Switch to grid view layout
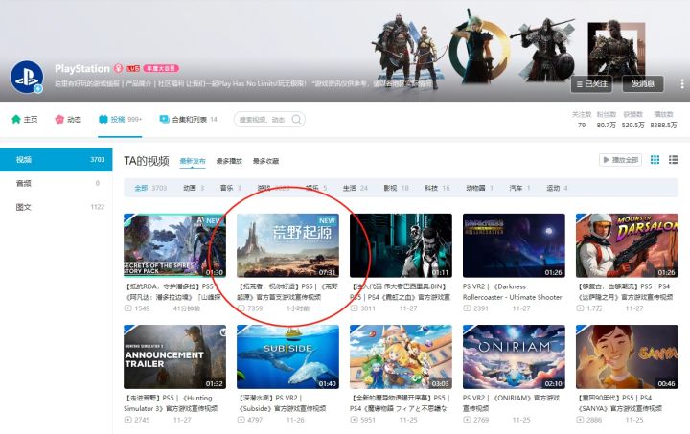The image size is (690, 434). coord(655,160)
